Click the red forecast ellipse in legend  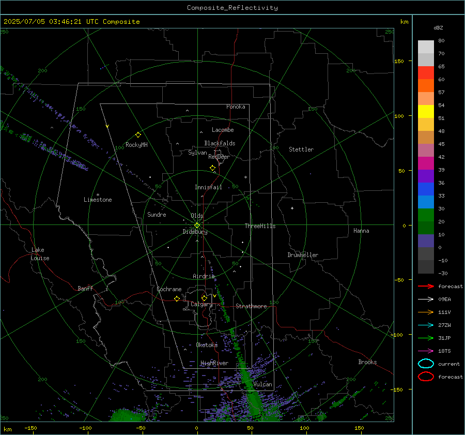click(426, 377)
